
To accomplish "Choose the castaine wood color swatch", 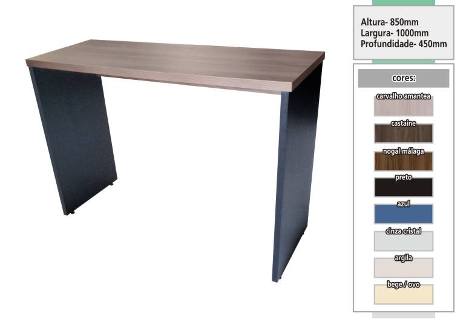I will (403, 134).
